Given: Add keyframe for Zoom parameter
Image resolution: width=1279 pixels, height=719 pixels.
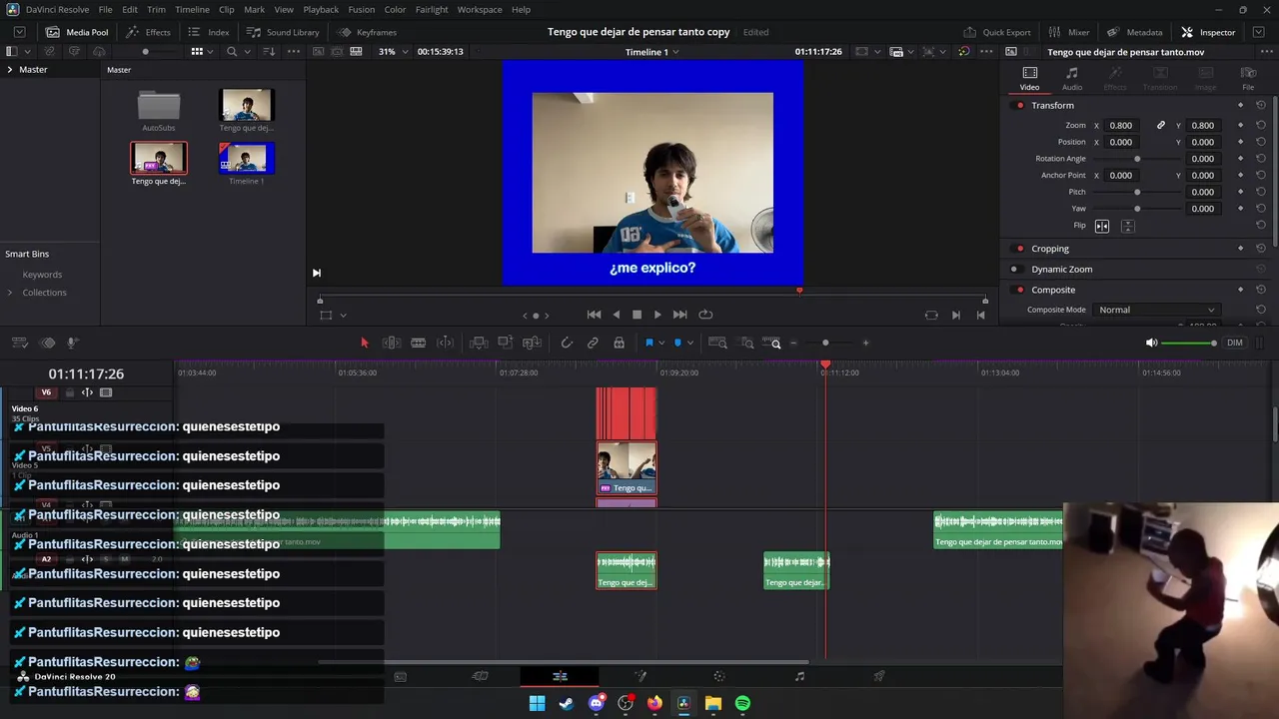Looking at the screenshot, I should point(1240,126).
